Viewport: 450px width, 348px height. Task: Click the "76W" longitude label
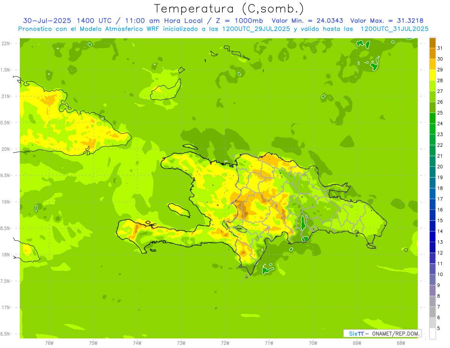[49, 343]
